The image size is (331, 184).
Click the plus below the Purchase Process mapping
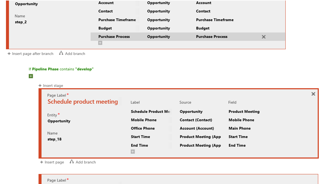pos(100,43)
